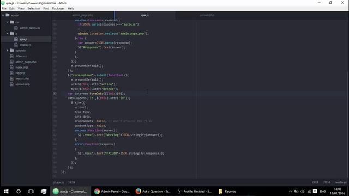Open upload.php from the tree view
This screenshot has height=196, width=349.
(22, 84)
